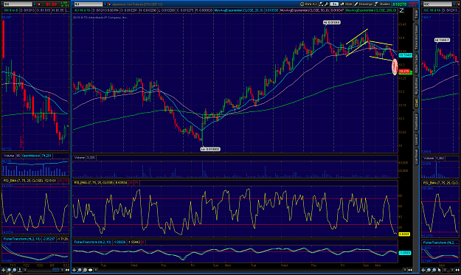Click the left chart symbol link color icon
Image resolution: width=461 pixels, height=275 pixels.
pos(39,4)
